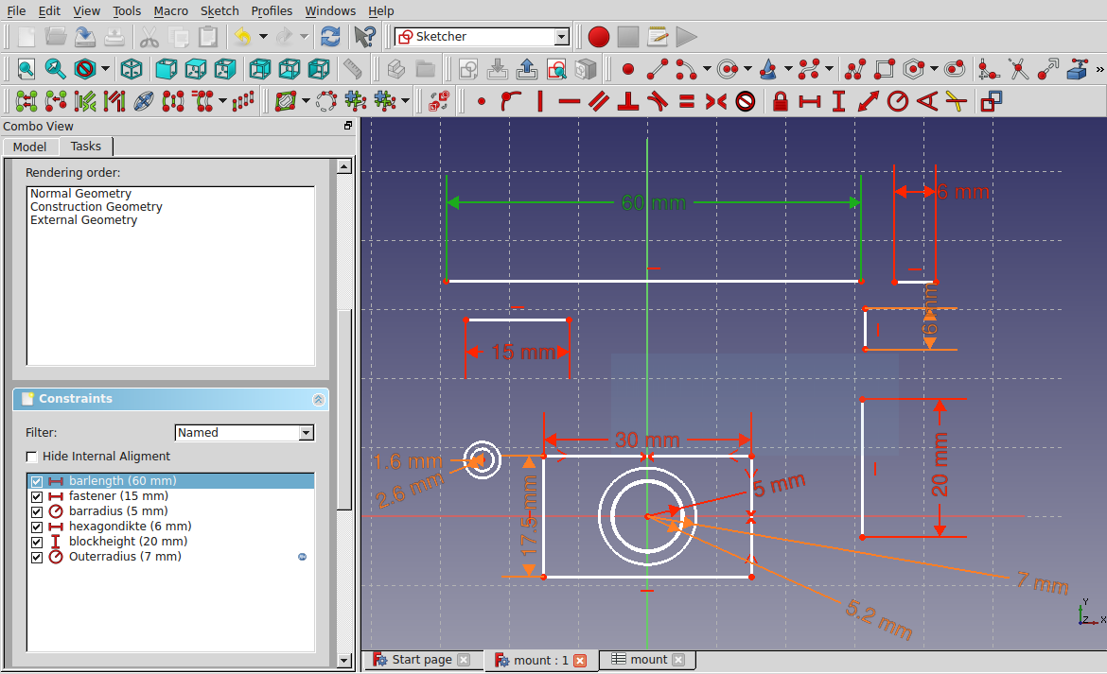
Task: Select the Outerradius (7 mm) constraint
Action: click(x=125, y=557)
